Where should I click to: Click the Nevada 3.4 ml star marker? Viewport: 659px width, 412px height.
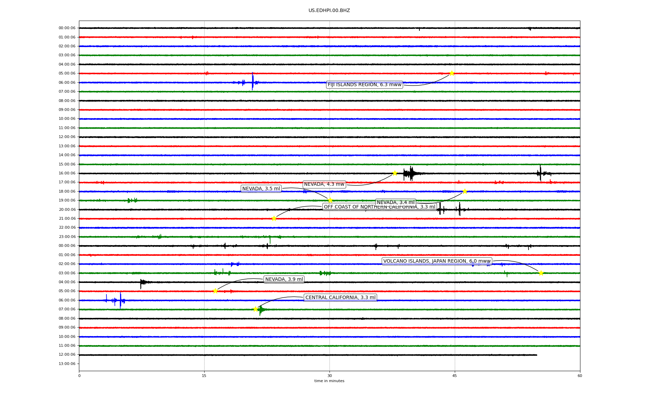tap(465, 191)
